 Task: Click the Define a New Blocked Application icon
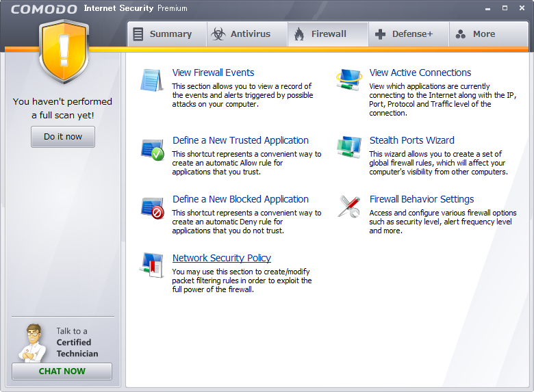pos(151,207)
